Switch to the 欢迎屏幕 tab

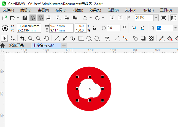pyautogui.click(x=17, y=45)
